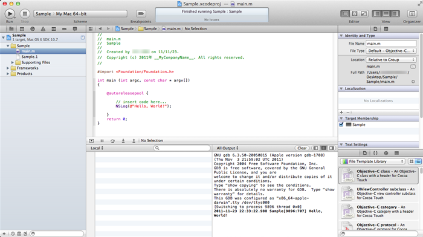Image resolution: width=423 pixels, height=237 pixels.
Task: Clear the console output
Action: click(x=302, y=148)
